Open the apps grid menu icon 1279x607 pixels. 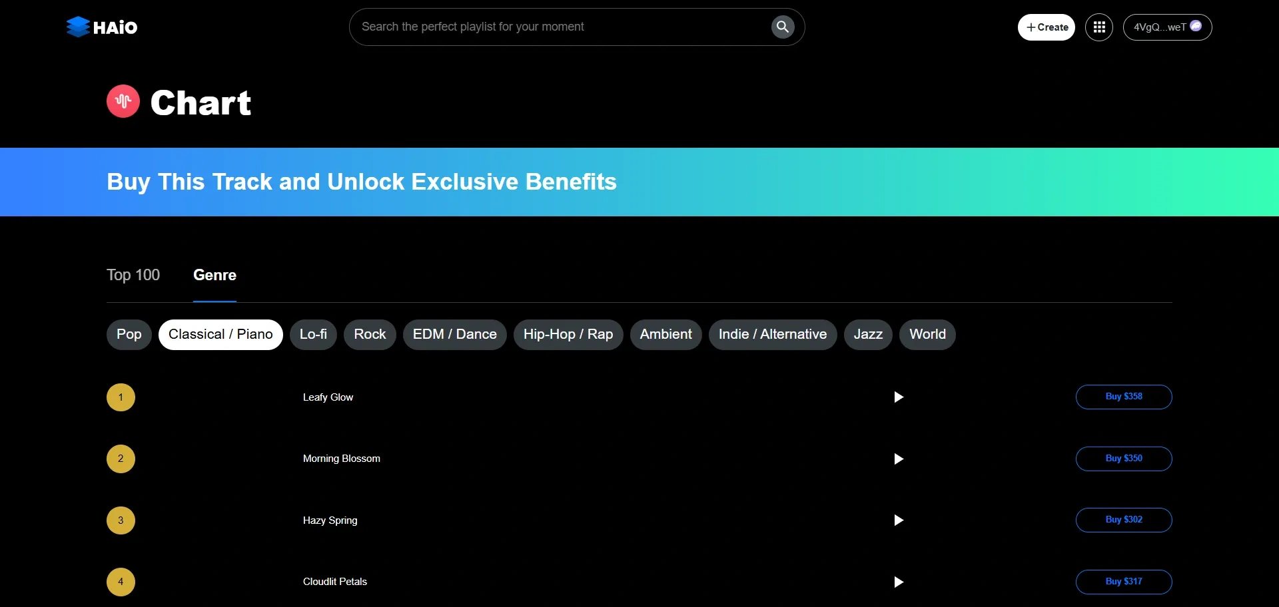pos(1099,27)
